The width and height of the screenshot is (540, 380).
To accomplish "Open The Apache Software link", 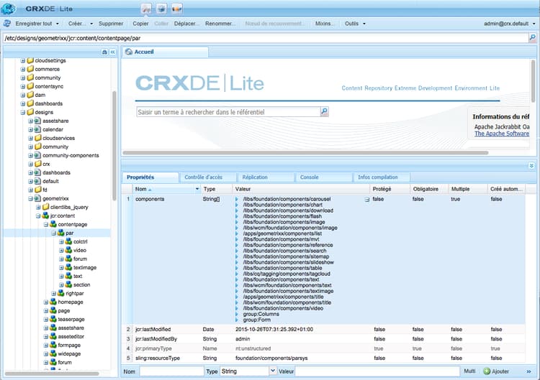I will point(501,134).
